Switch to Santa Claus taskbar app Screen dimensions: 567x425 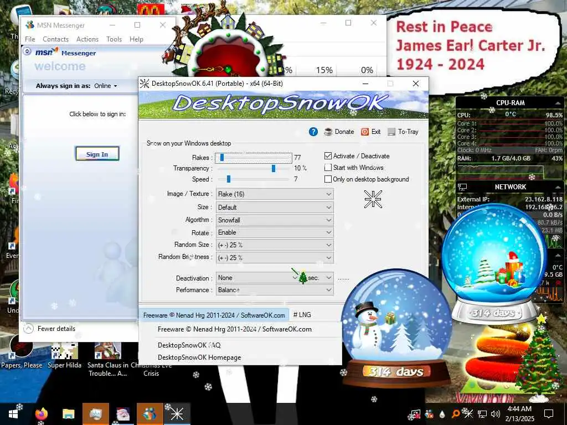[123, 414]
